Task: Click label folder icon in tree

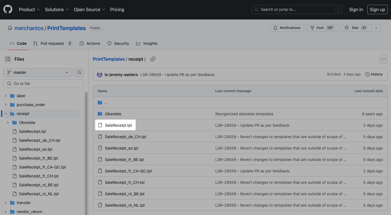Action: pyautogui.click(x=12, y=96)
